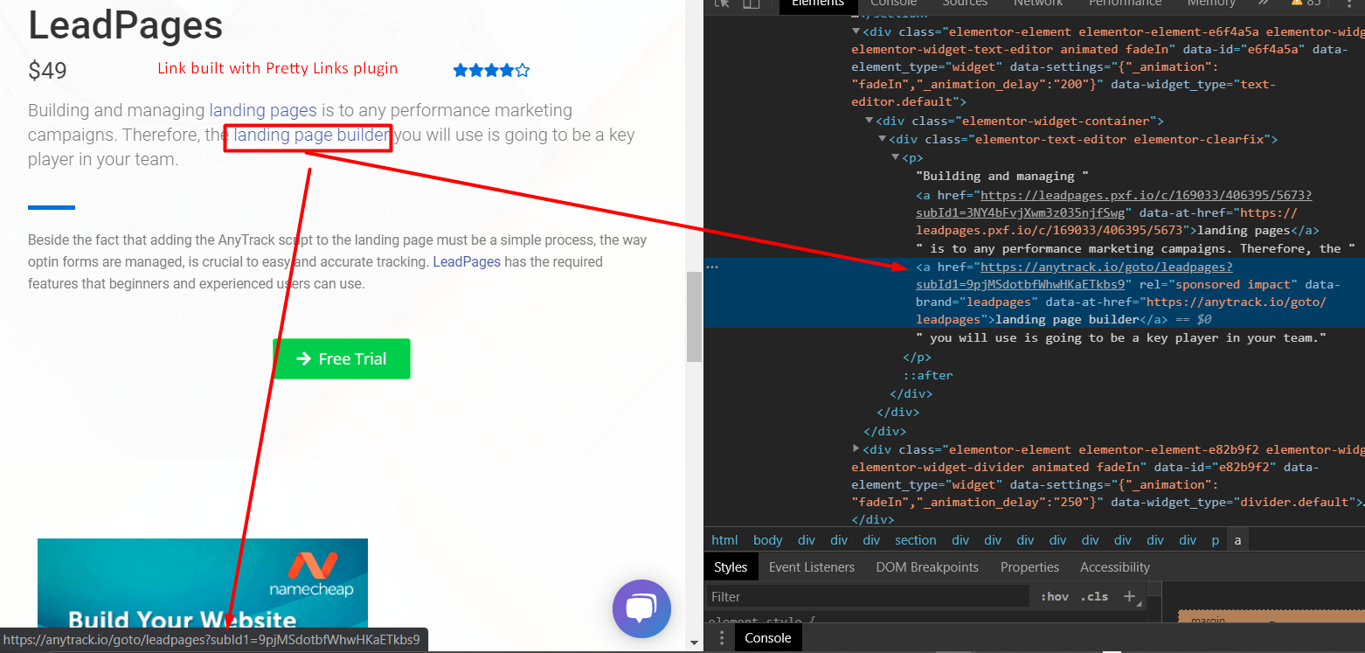Click the green Free Trial button
The height and width of the screenshot is (653, 1365).
342,358
